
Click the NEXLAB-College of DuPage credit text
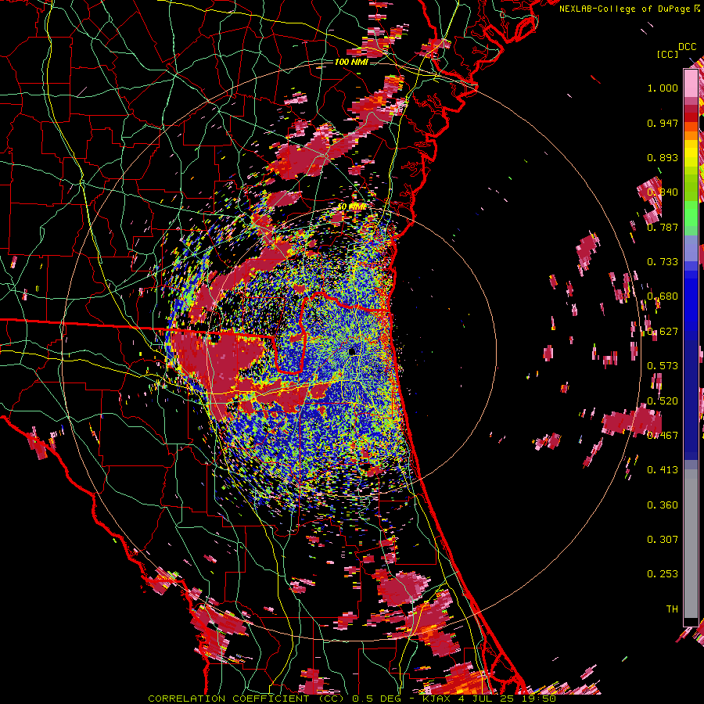coord(624,9)
